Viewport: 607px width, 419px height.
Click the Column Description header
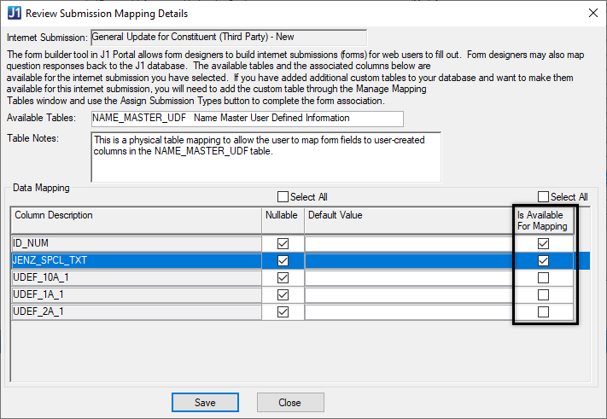tap(137, 220)
